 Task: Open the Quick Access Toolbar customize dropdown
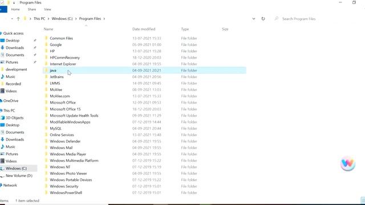pyautogui.click(x=14, y=3)
